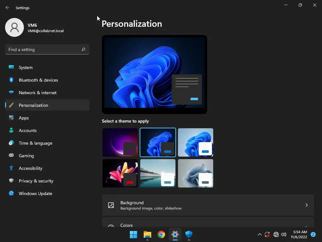Show hidden tray icons chevron
The height and width of the screenshot is (242, 322).
click(x=259, y=234)
